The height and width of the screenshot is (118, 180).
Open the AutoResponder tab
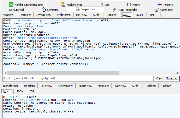[125, 10]
